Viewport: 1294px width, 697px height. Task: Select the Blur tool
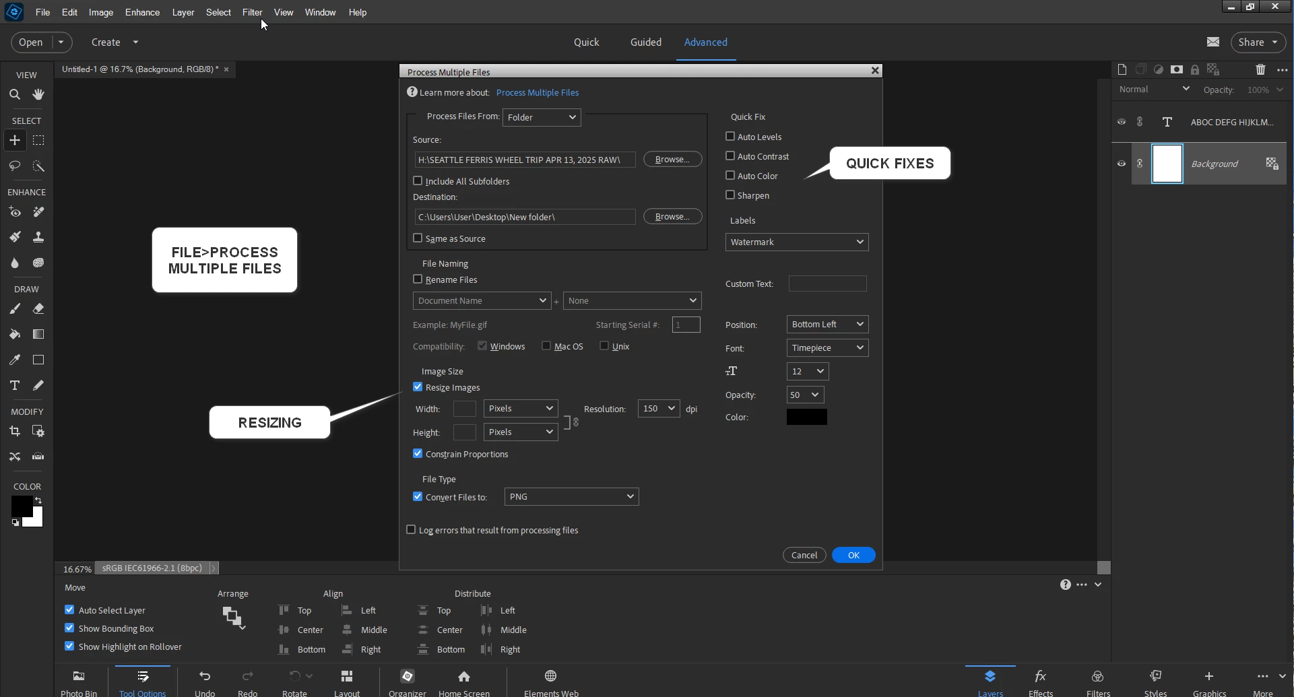[x=15, y=263]
